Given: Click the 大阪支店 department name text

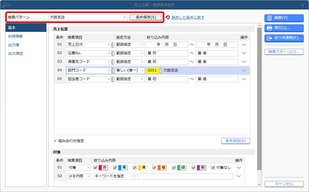Looking at the screenshot, I should point(171,70).
